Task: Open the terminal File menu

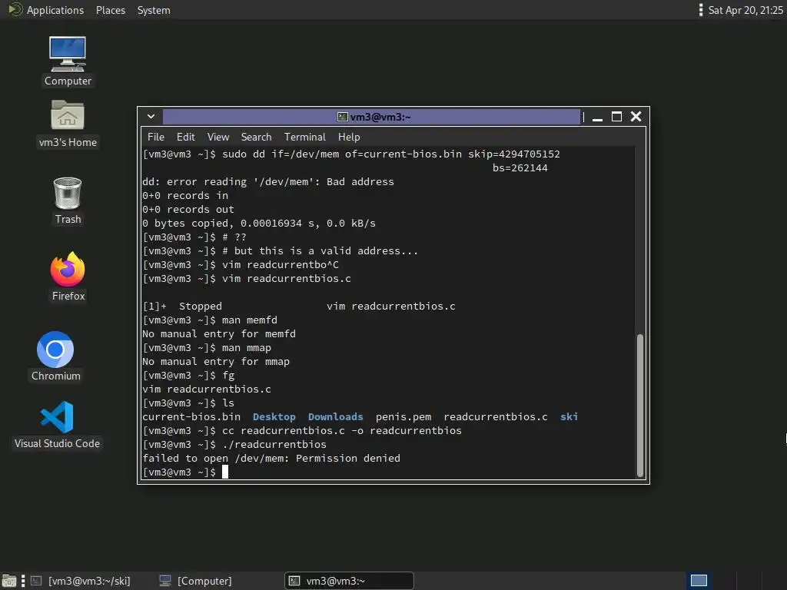Action: (155, 137)
